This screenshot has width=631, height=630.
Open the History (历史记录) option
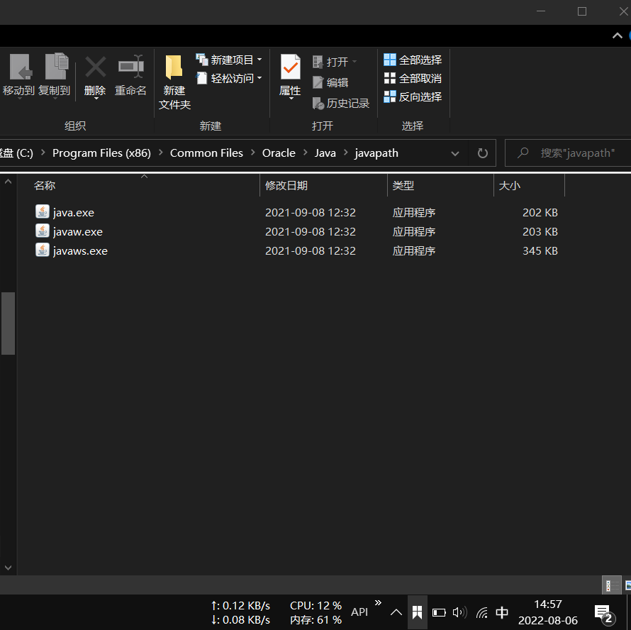341,103
